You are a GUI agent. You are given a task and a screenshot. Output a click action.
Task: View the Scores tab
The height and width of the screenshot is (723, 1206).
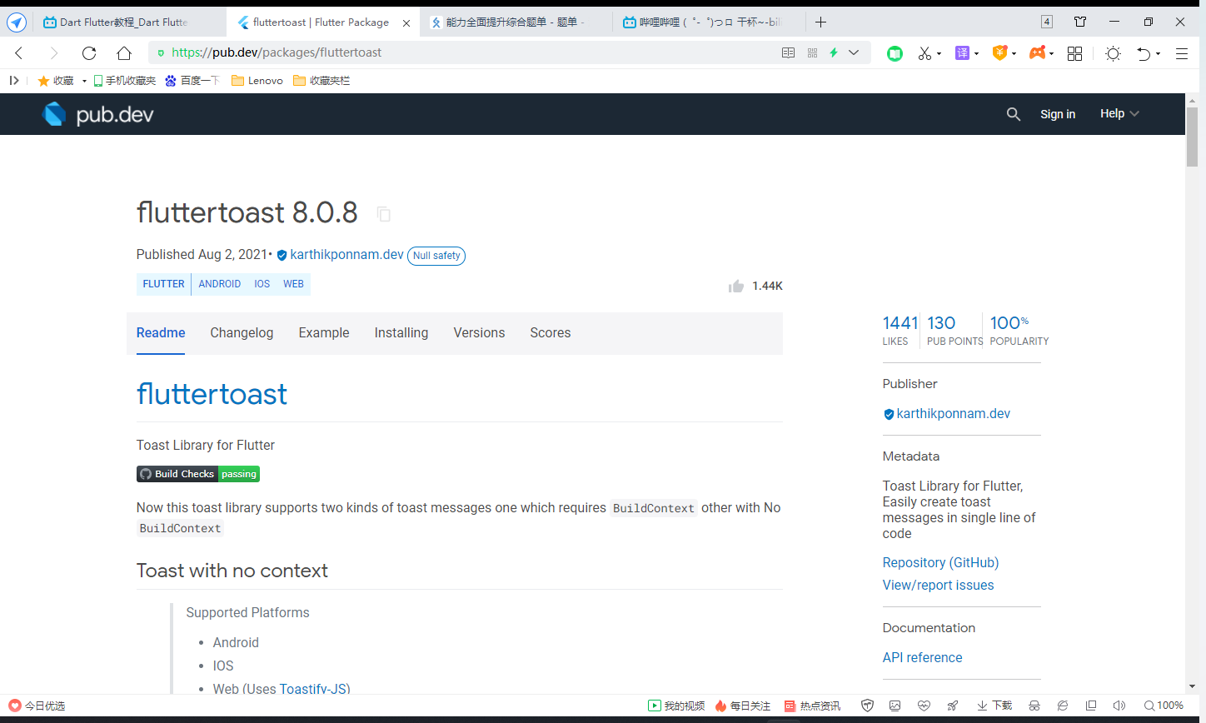[551, 332]
